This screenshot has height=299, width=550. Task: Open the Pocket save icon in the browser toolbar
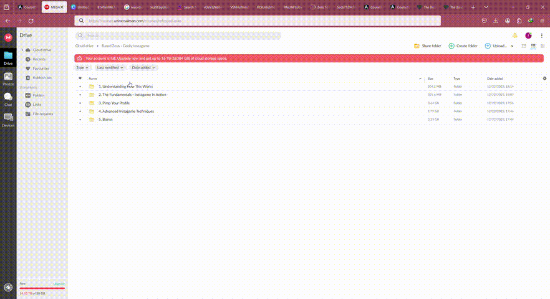[x=484, y=21]
